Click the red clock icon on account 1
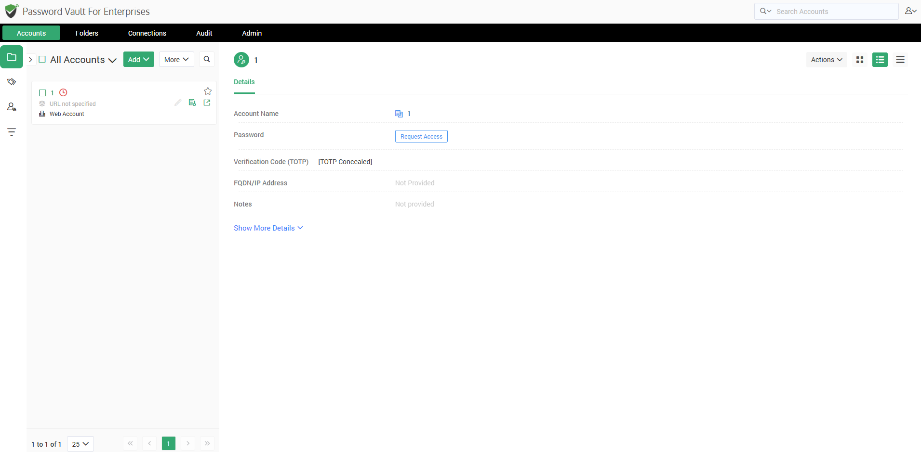 click(63, 92)
